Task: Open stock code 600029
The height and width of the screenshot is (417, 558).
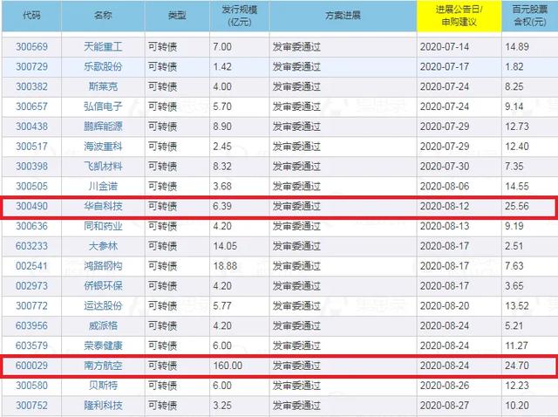Action: (31, 366)
